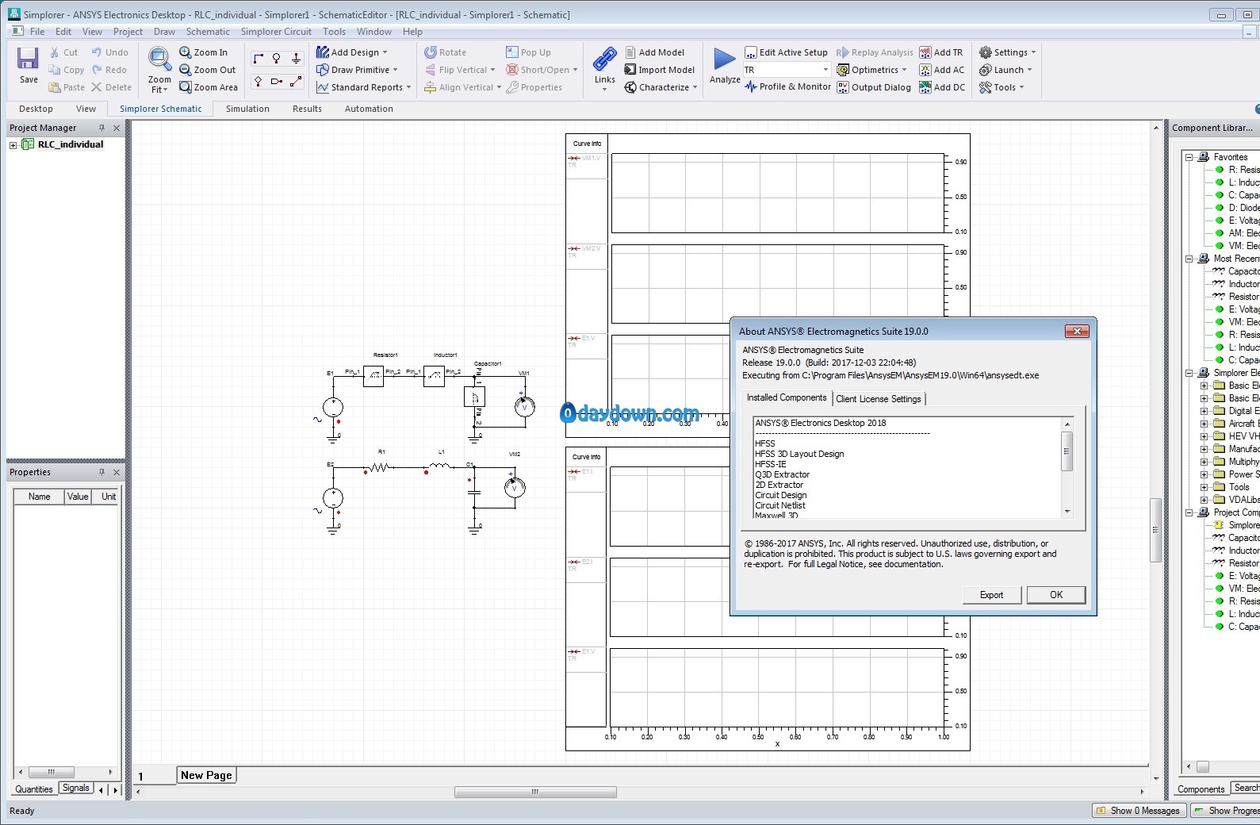
Task: Select the VM2 voltmeter symbol
Action: (x=514, y=487)
